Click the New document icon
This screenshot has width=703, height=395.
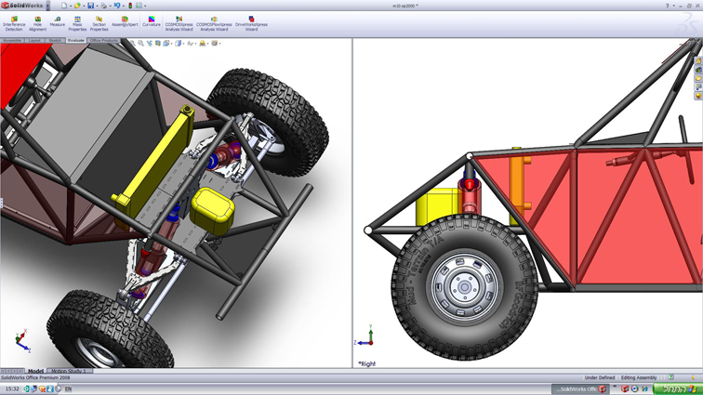[63, 6]
